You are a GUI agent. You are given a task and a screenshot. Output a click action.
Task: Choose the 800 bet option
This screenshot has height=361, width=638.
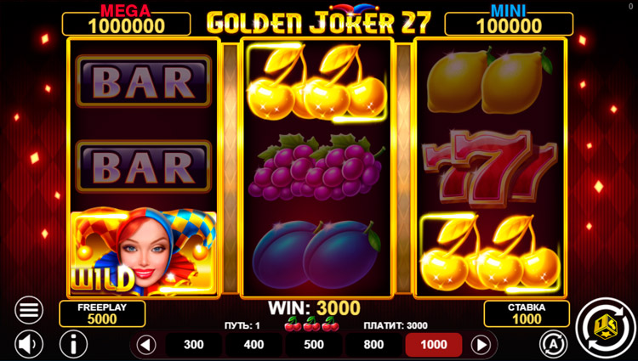373,345
